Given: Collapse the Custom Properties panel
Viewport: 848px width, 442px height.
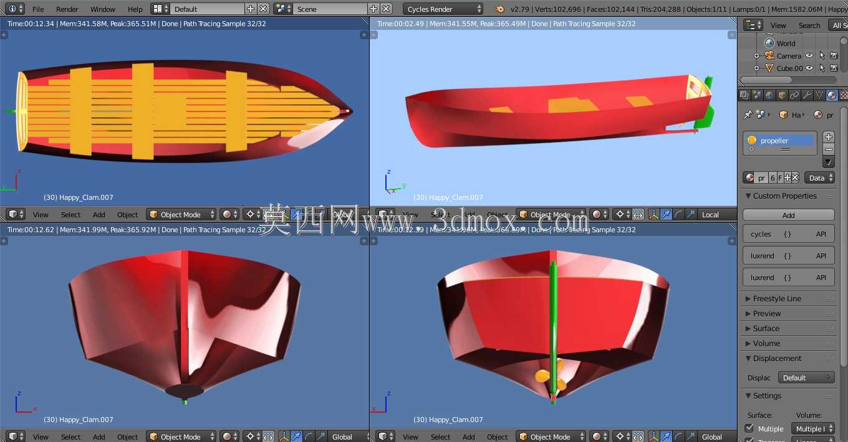Looking at the screenshot, I should pyautogui.click(x=784, y=195).
